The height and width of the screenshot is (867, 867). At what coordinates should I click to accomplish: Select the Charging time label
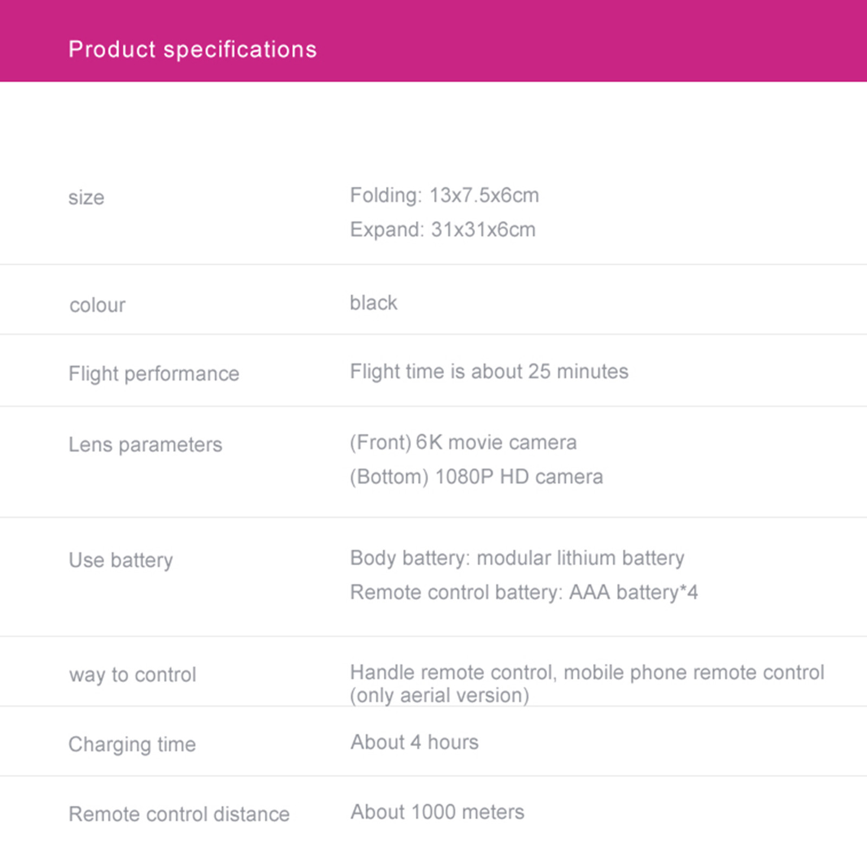tap(132, 745)
